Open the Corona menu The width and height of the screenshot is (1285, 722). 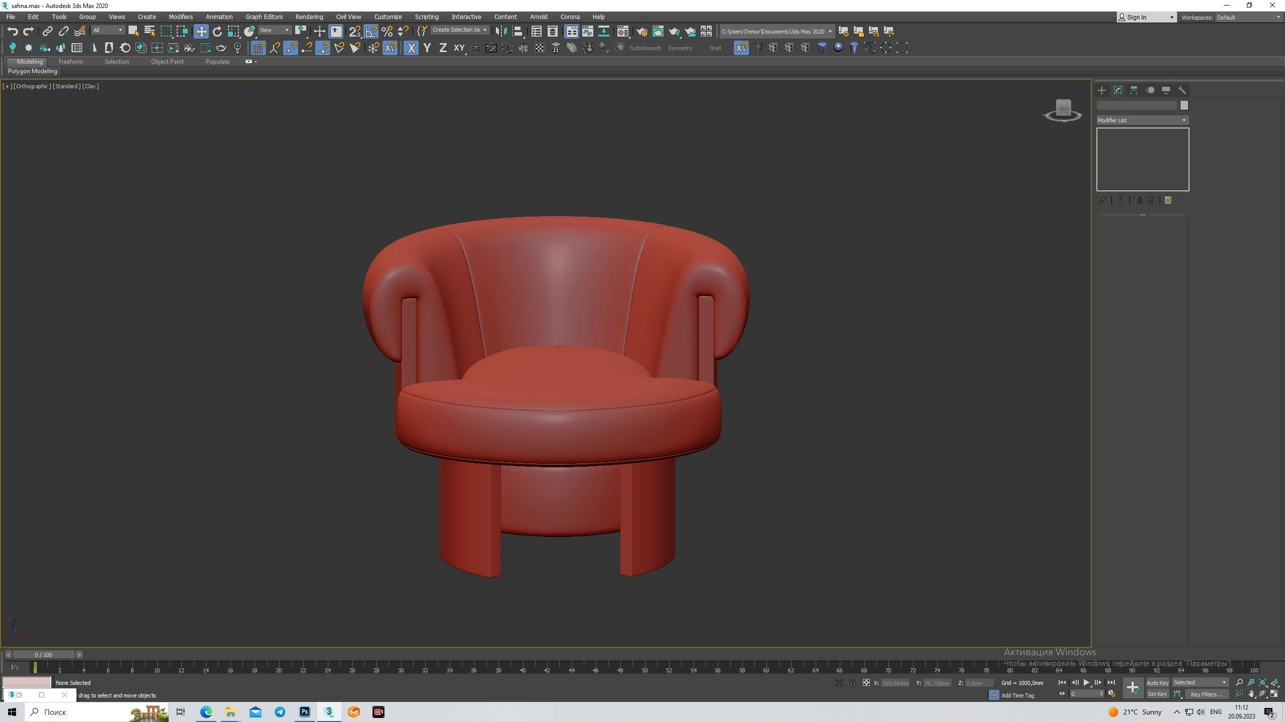[570, 17]
